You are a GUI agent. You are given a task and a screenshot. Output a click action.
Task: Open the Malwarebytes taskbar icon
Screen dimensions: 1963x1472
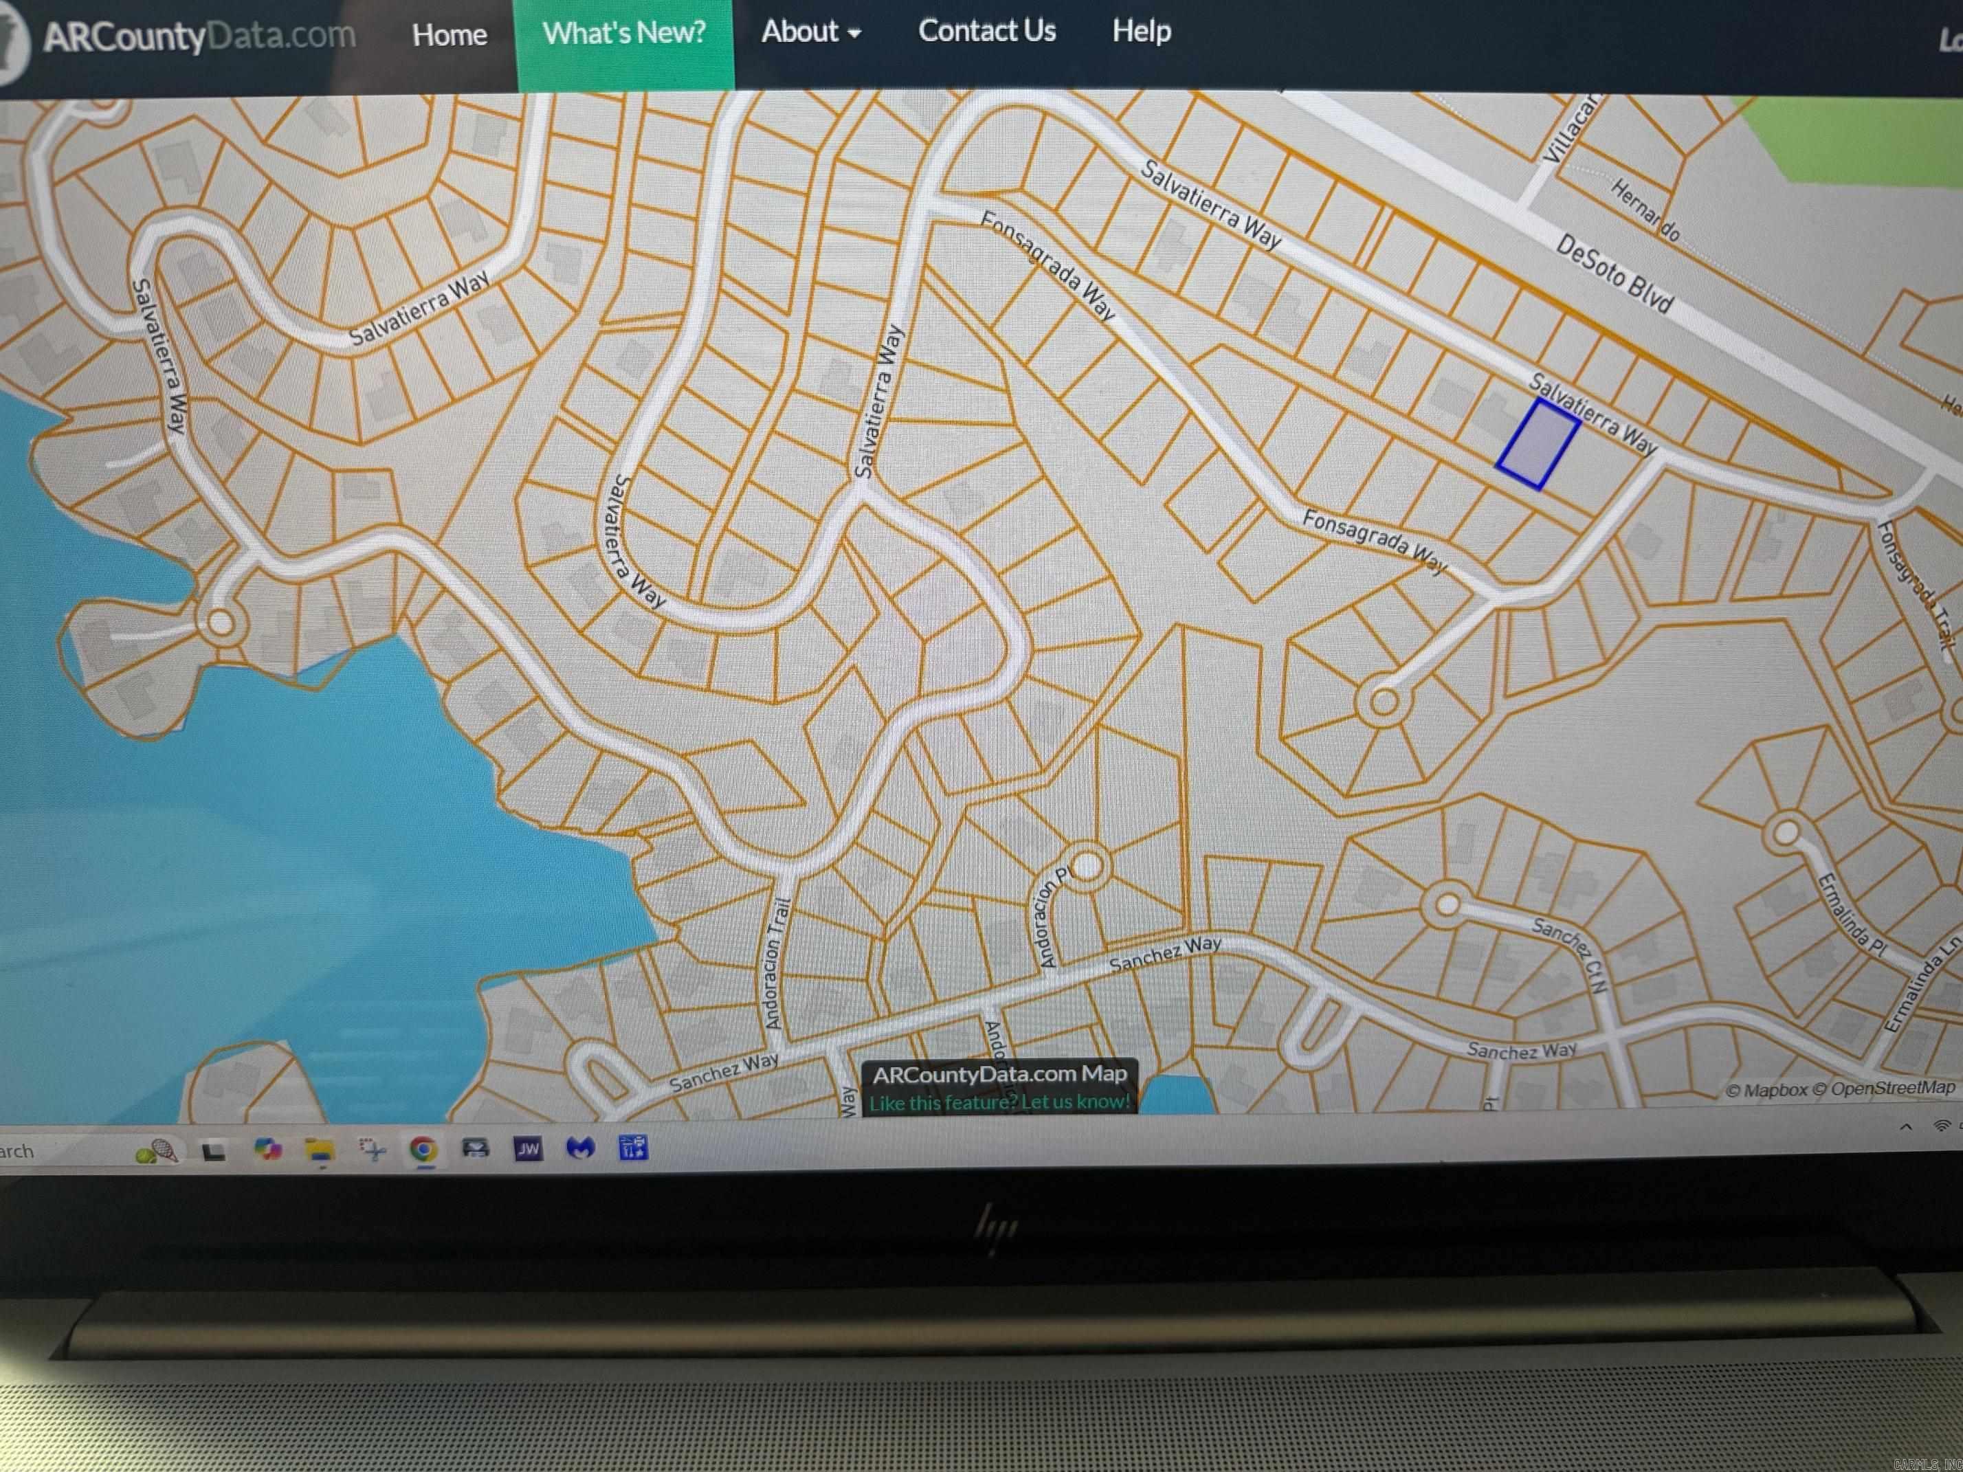coord(580,1148)
